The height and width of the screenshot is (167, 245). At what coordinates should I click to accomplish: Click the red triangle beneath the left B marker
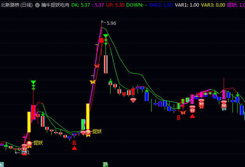coord(74,148)
